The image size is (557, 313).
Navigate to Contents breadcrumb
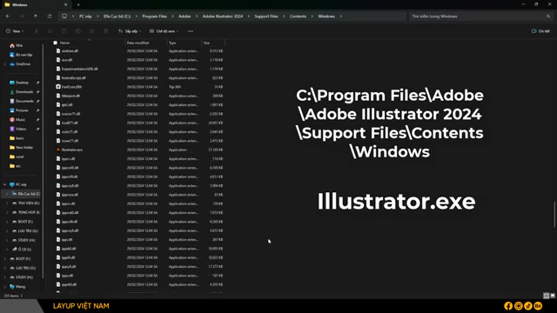pos(298,16)
